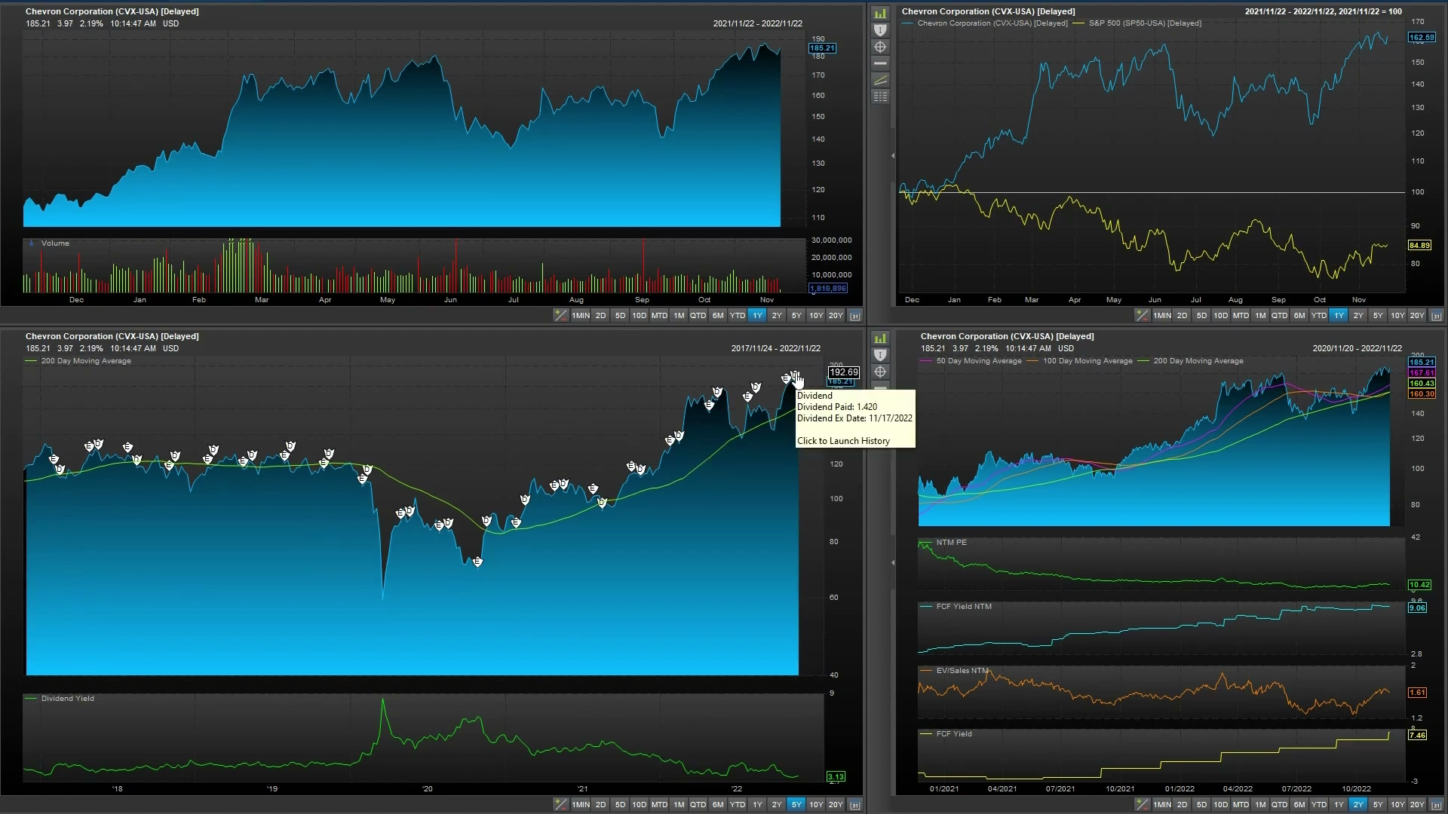Select 5Y range under dividend yield chart
Image resolution: width=1448 pixels, height=814 pixels.
point(796,805)
